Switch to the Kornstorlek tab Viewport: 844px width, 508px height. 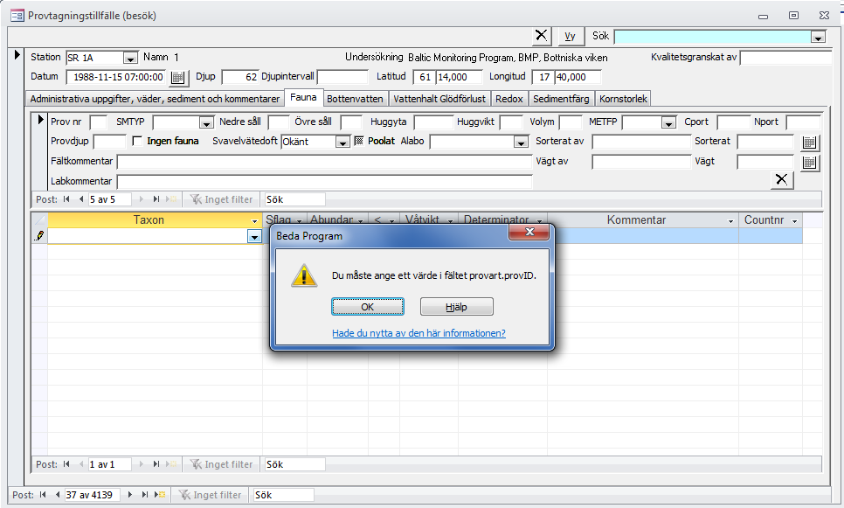pyautogui.click(x=623, y=99)
